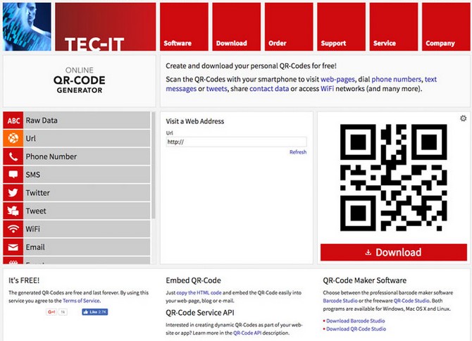Follow the text messages link
Screen dimensions: 472x341
[x=181, y=89]
